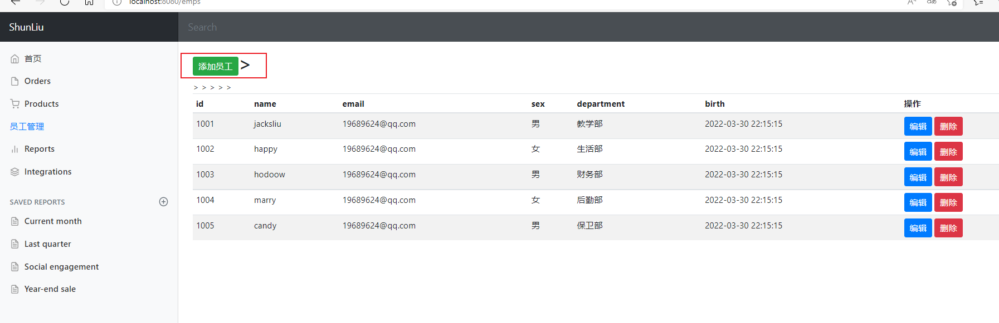The image size is (999, 323).
Task: Click the Current month document icon
Action: (15, 221)
